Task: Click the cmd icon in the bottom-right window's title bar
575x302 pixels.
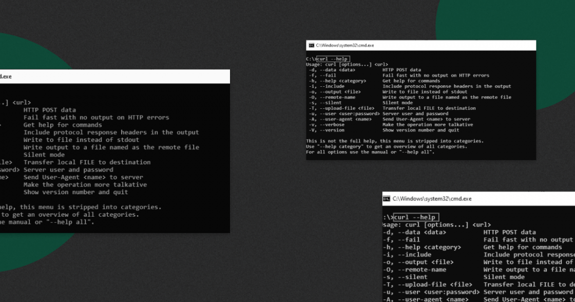Action: (387, 199)
